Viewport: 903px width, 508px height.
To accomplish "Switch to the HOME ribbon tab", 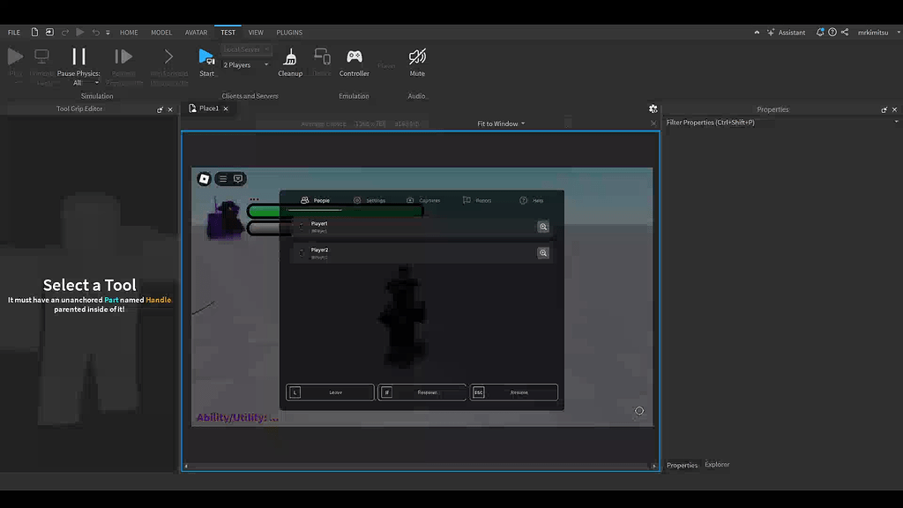I will (x=129, y=33).
